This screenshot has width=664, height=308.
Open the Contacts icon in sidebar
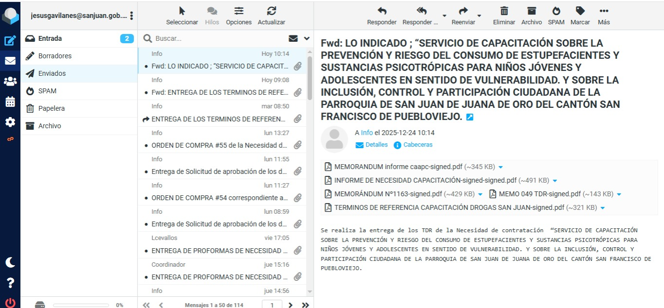point(10,82)
